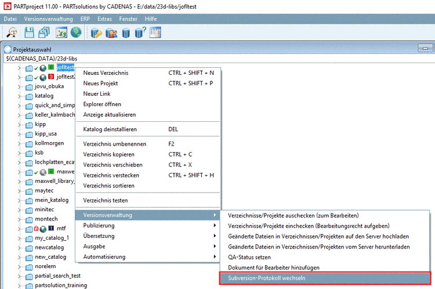435x289 pixels.
Task: Click Katalog deinstallieren menu entry
Action: (148, 129)
